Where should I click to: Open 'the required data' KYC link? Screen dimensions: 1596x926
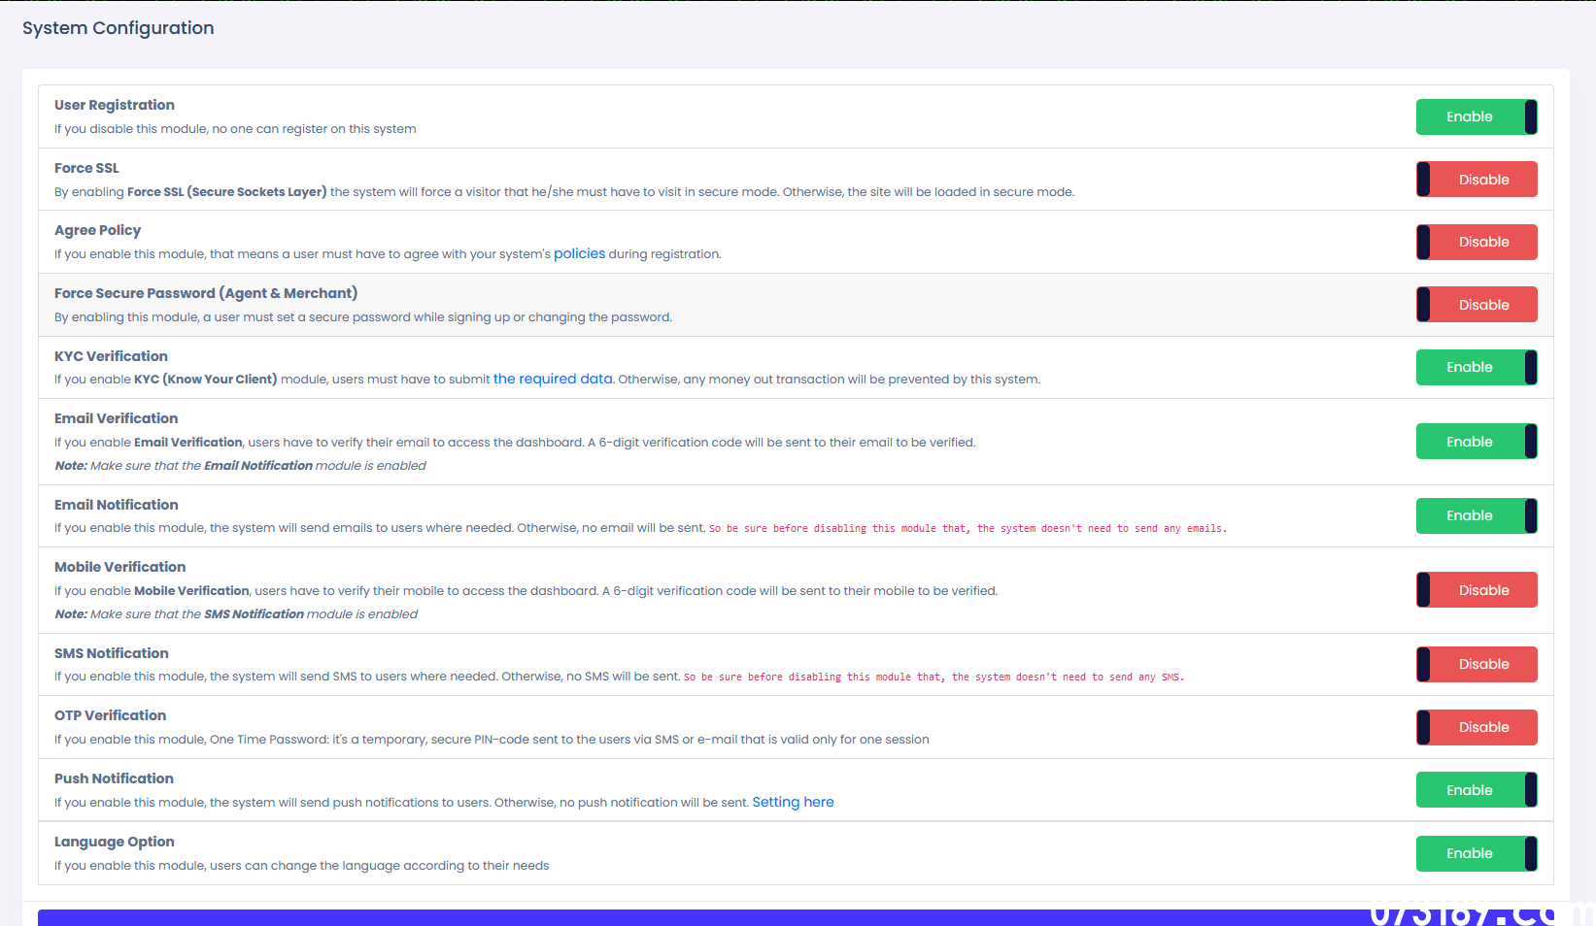(553, 379)
